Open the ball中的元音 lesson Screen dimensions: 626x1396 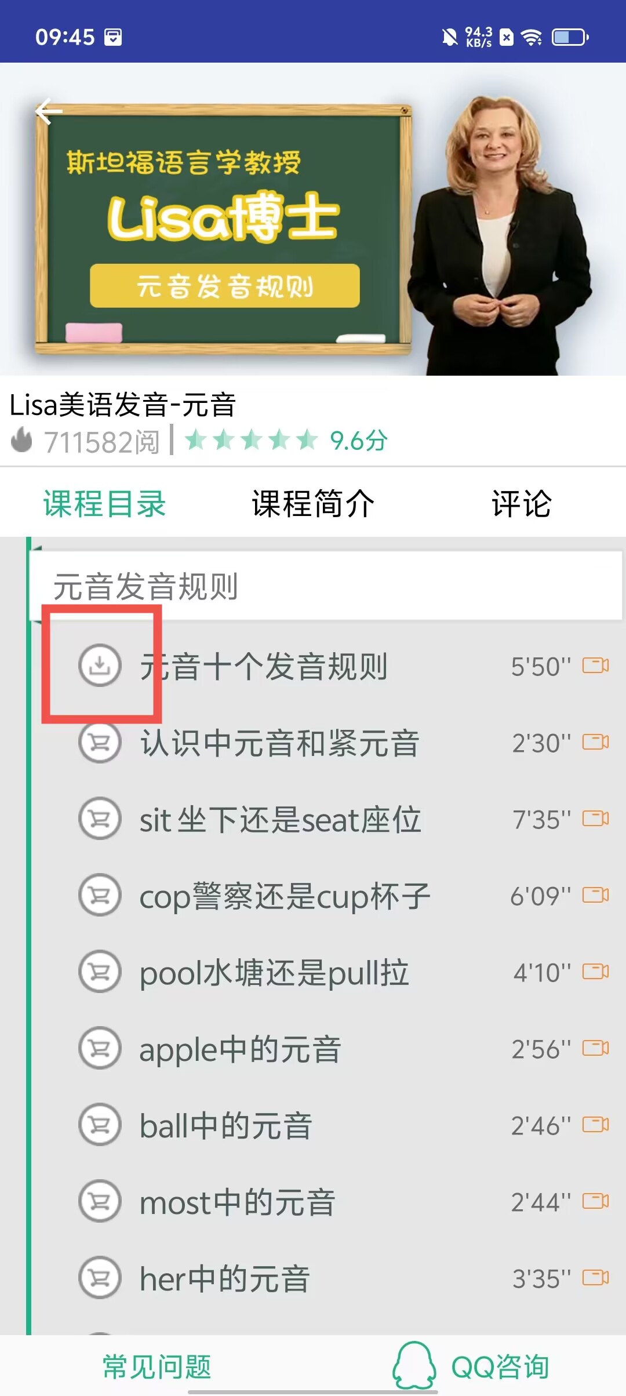tap(226, 1126)
